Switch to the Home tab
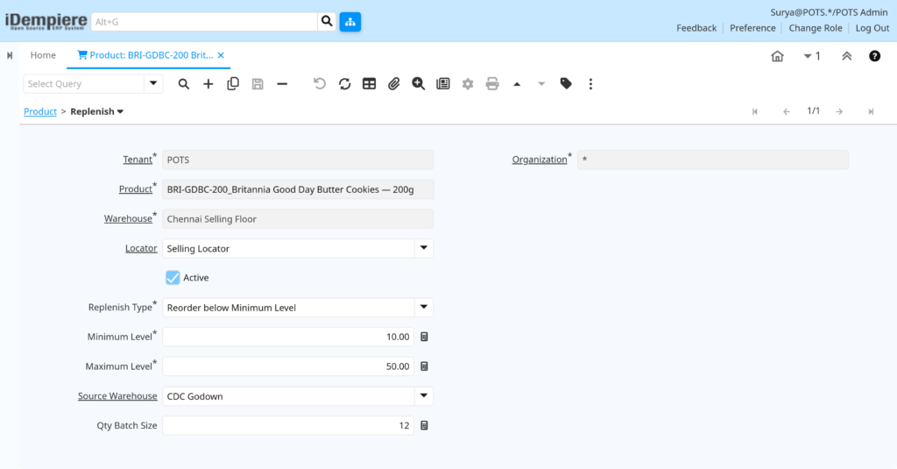 click(x=43, y=55)
